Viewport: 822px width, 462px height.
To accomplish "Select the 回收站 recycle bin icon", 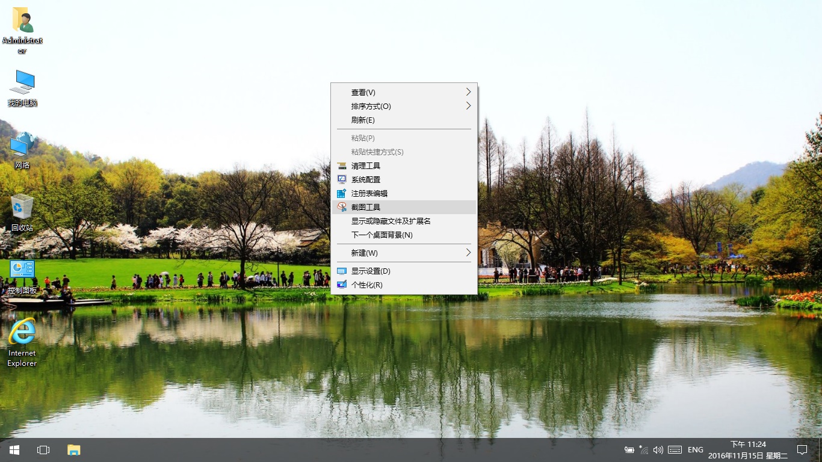I will coord(22,213).
